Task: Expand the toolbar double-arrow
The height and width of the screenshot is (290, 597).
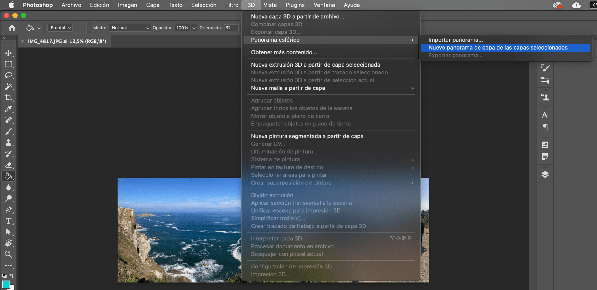Action: click(x=4, y=37)
